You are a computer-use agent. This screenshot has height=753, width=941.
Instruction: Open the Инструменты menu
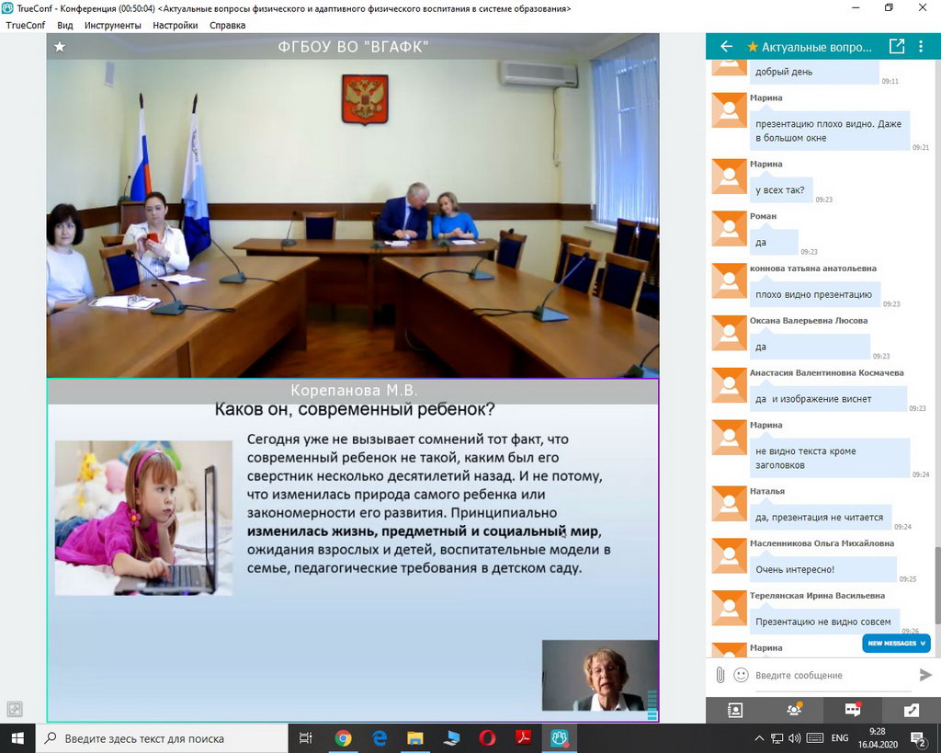click(x=113, y=26)
